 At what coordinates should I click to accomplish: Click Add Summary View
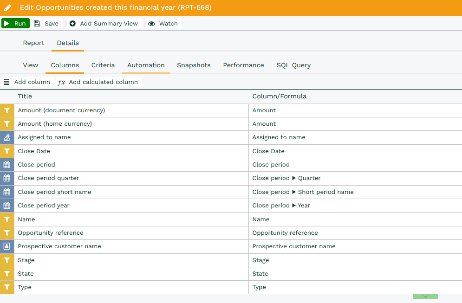point(104,24)
